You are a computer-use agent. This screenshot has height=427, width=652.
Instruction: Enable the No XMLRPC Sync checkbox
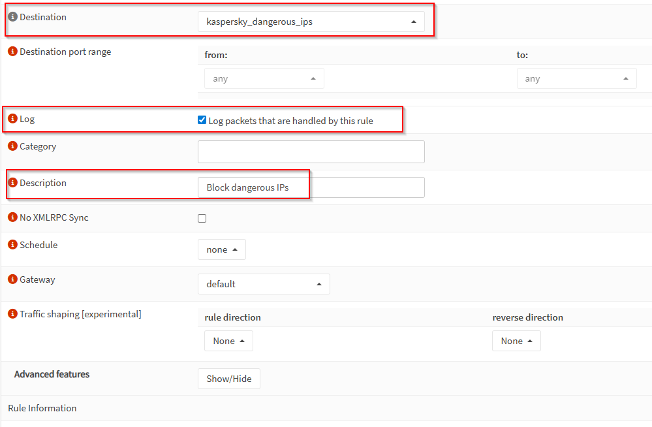[202, 218]
